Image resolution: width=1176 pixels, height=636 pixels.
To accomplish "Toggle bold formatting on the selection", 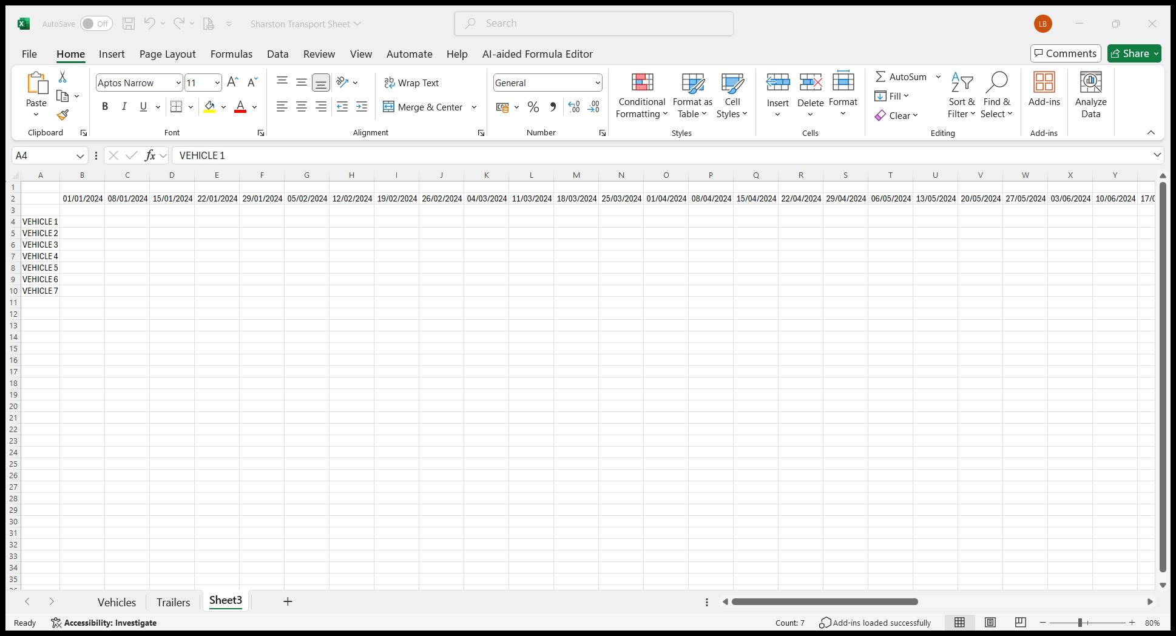I will pos(104,106).
